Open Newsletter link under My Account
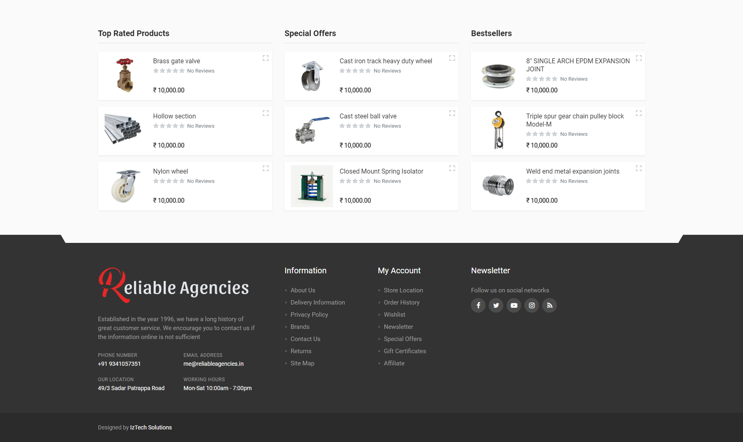Image resolution: width=743 pixels, height=442 pixels. click(398, 327)
